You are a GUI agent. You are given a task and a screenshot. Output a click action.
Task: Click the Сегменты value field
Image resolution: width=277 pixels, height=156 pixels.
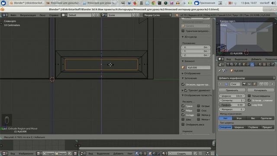point(232,100)
